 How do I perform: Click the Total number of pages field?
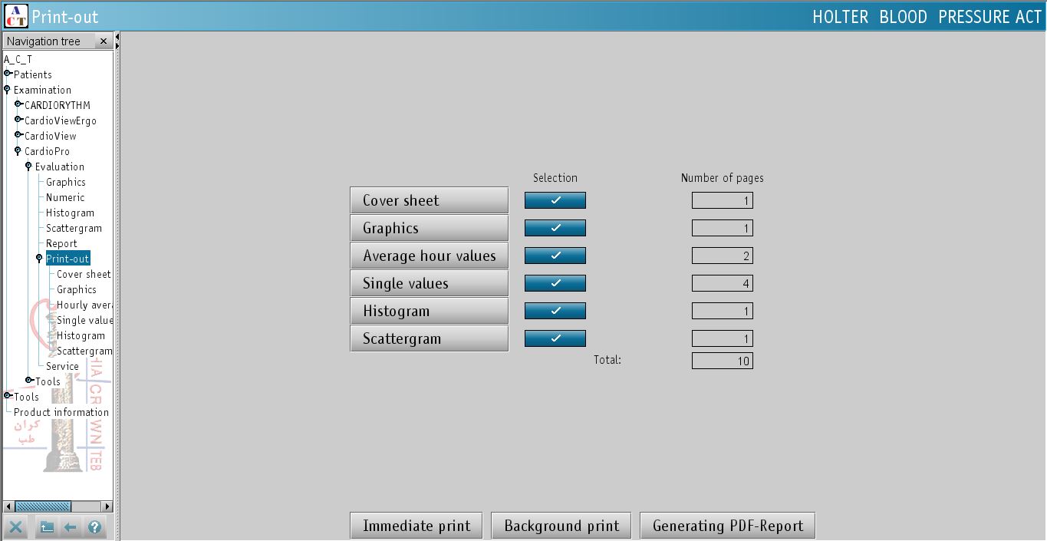click(722, 361)
